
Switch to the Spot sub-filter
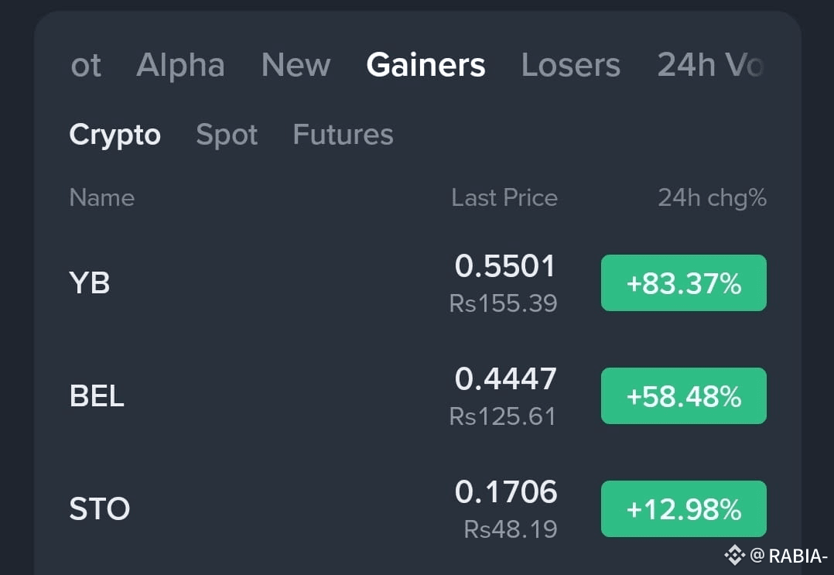(x=227, y=135)
